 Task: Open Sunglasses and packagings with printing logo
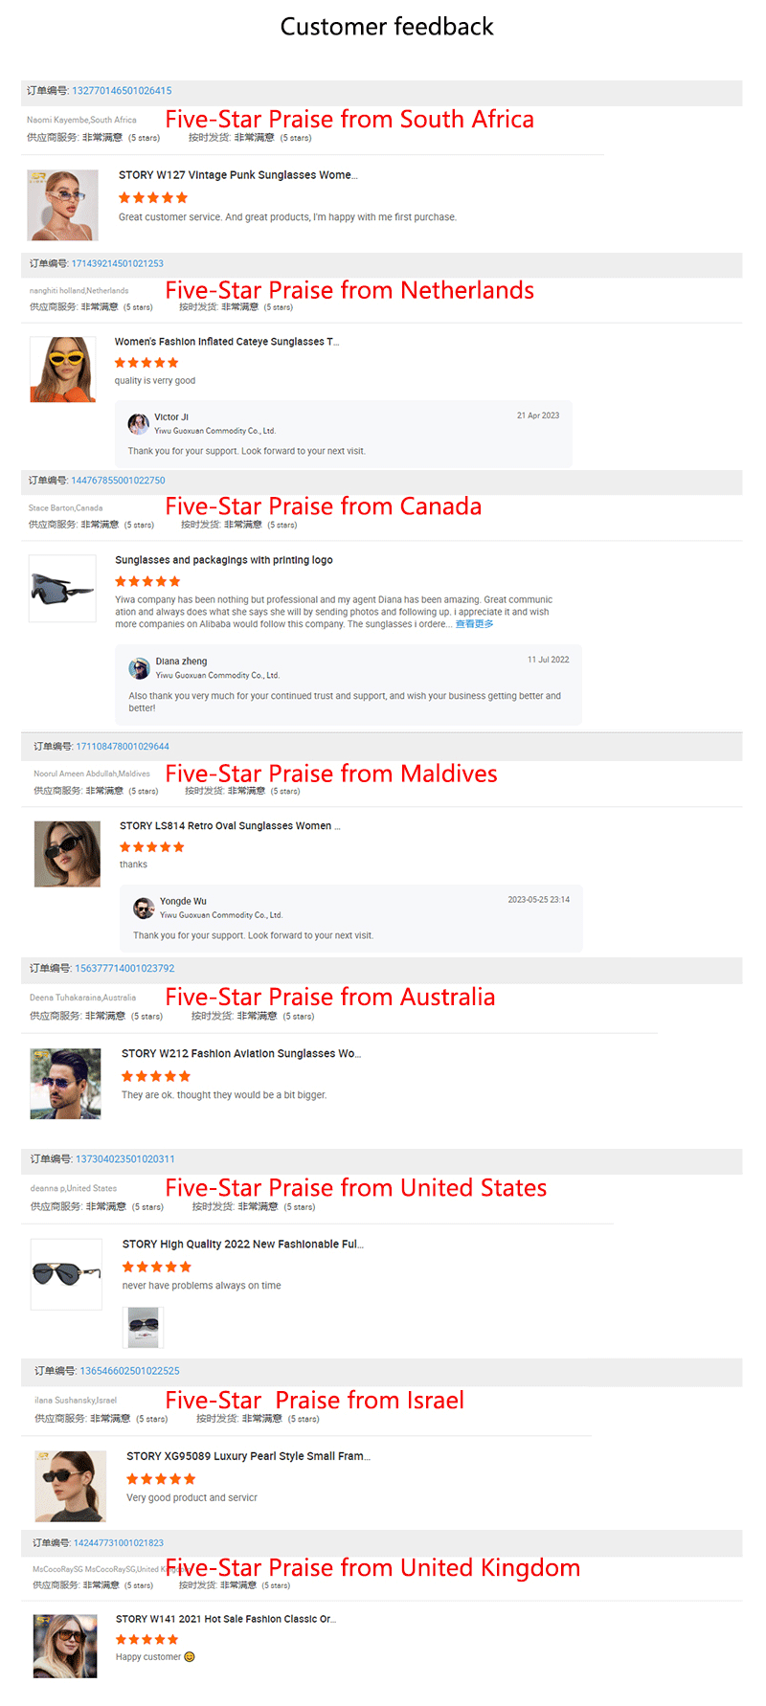tap(224, 560)
